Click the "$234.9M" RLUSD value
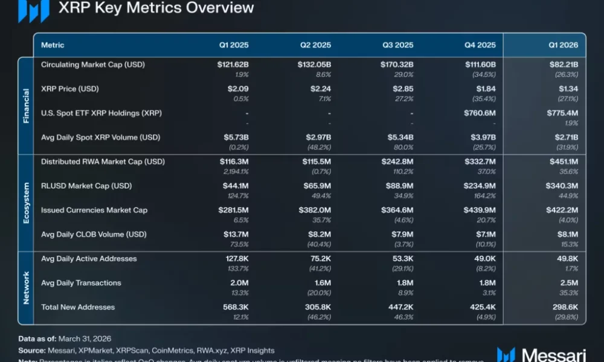 pyautogui.click(x=480, y=186)
